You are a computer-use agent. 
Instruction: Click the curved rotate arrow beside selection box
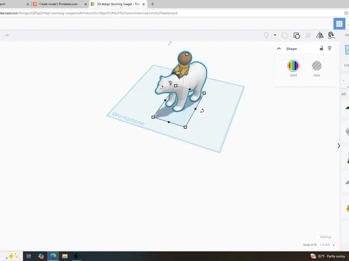tap(202, 110)
